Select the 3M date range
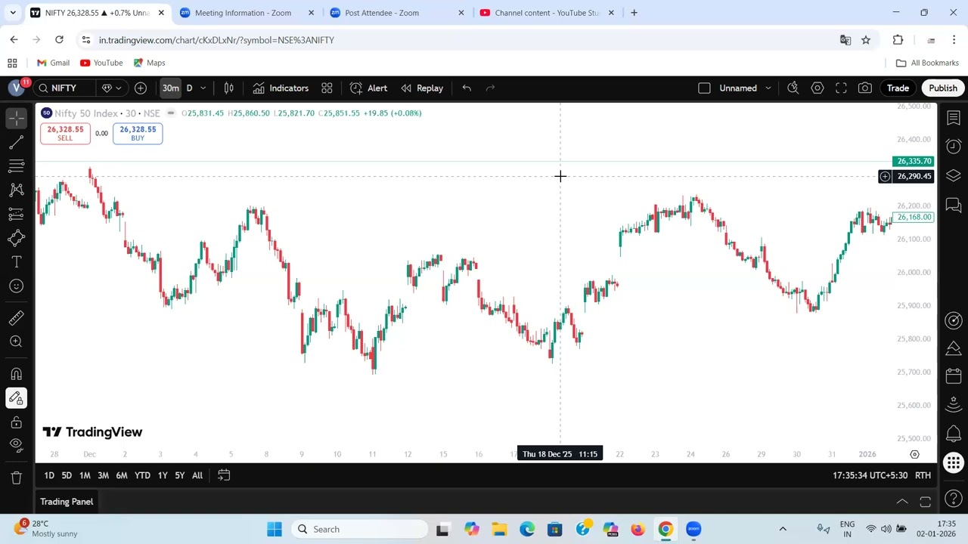This screenshot has height=544, width=968. coord(103,475)
